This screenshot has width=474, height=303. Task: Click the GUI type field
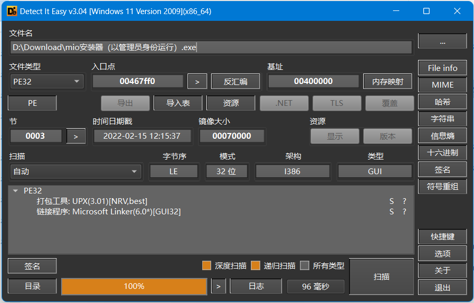[375, 172]
